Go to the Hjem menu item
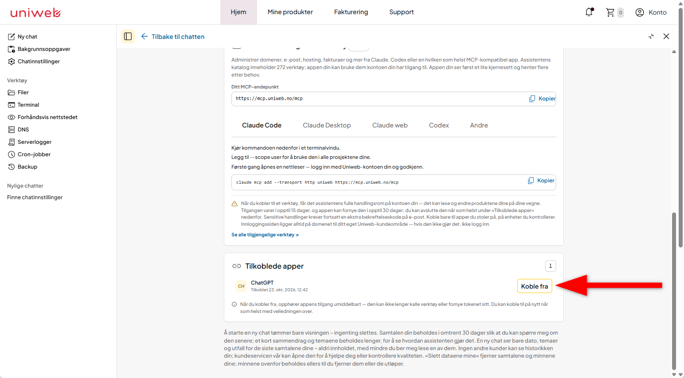This screenshot has width=684, height=378. pos(238,12)
